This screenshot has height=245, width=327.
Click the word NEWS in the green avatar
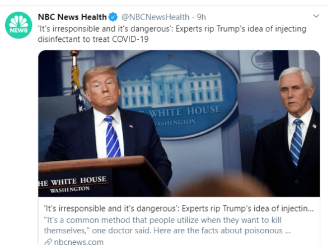18,30
